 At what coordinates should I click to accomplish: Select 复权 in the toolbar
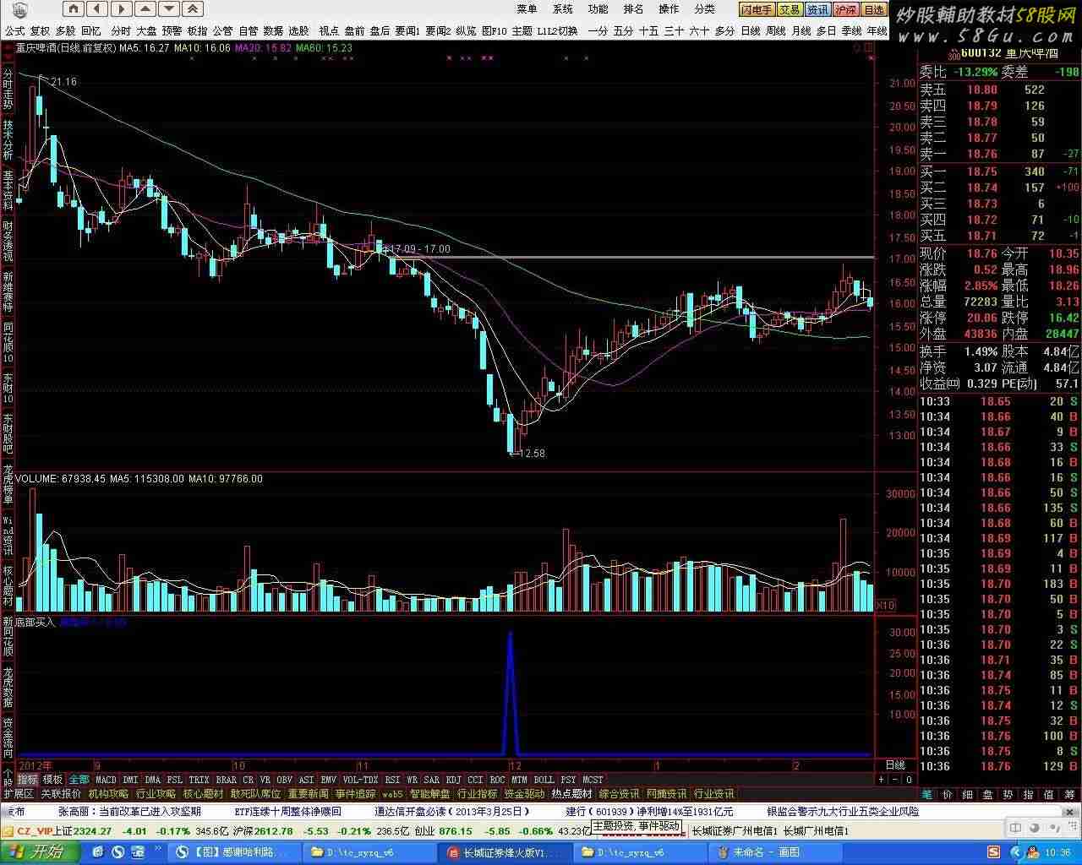(x=41, y=31)
